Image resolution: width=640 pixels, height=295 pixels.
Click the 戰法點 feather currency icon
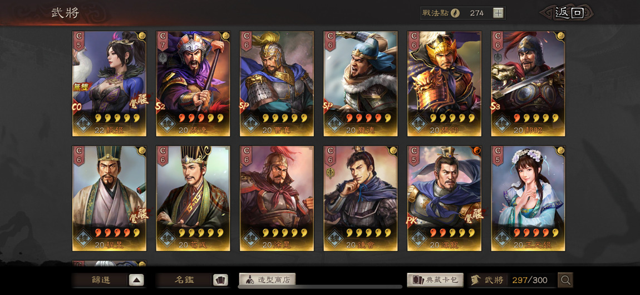point(455,13)
